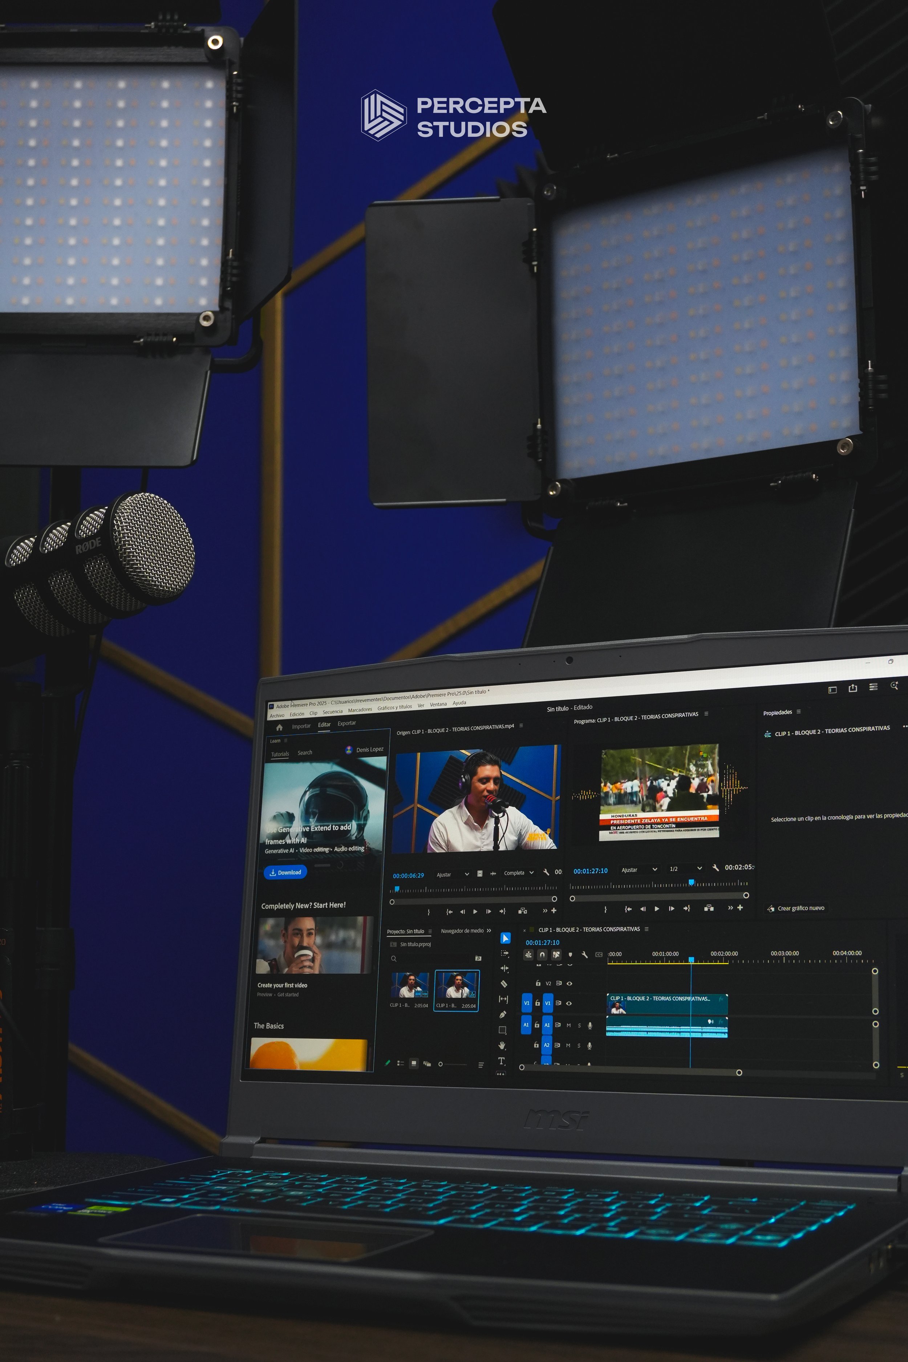The height and width of the screenshot is (1362, 908).
Task: Click the Track Select Forward tool
Action: point(505,953)
